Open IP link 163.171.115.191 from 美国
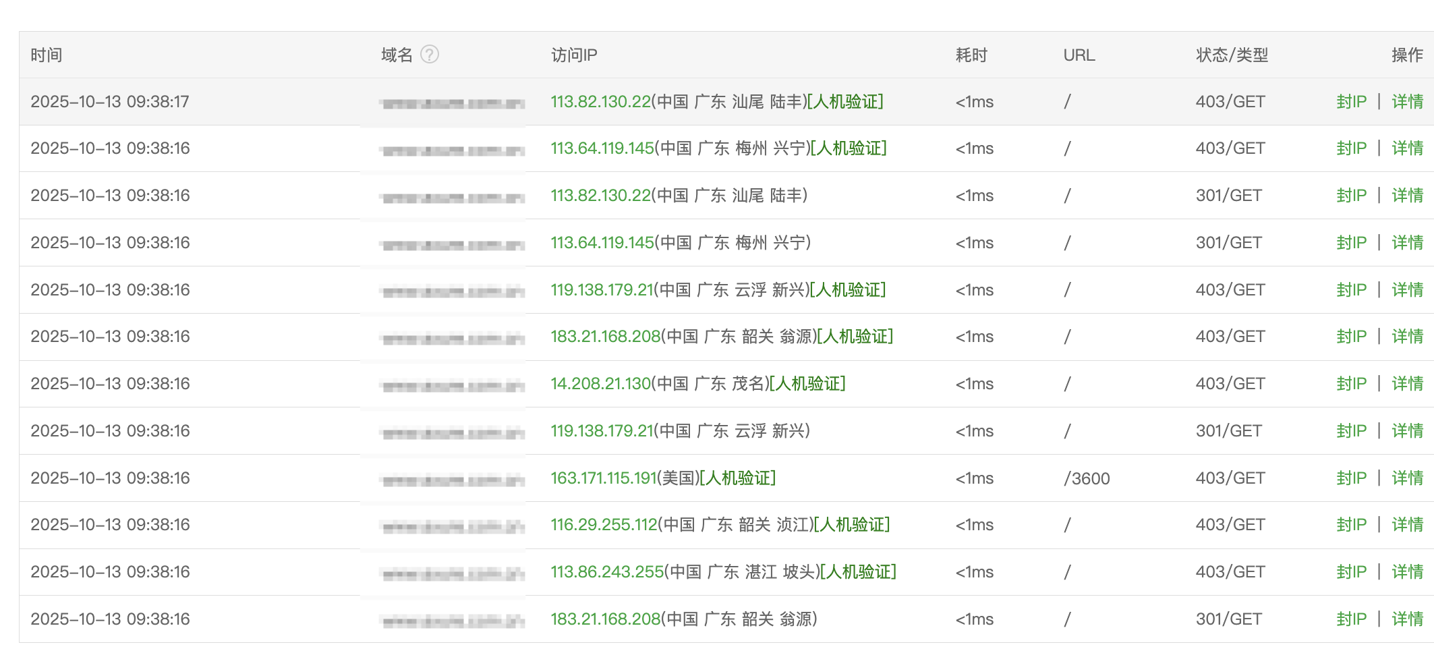The height and width of the screenshot is (653, 1434). tap(603, 478)
